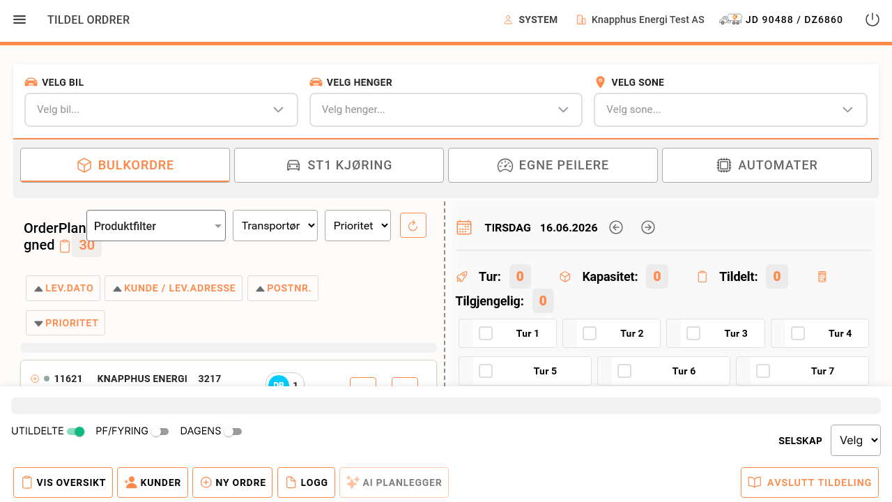
Task: Open the Velg bil dropdown
Action: [161, 109]
